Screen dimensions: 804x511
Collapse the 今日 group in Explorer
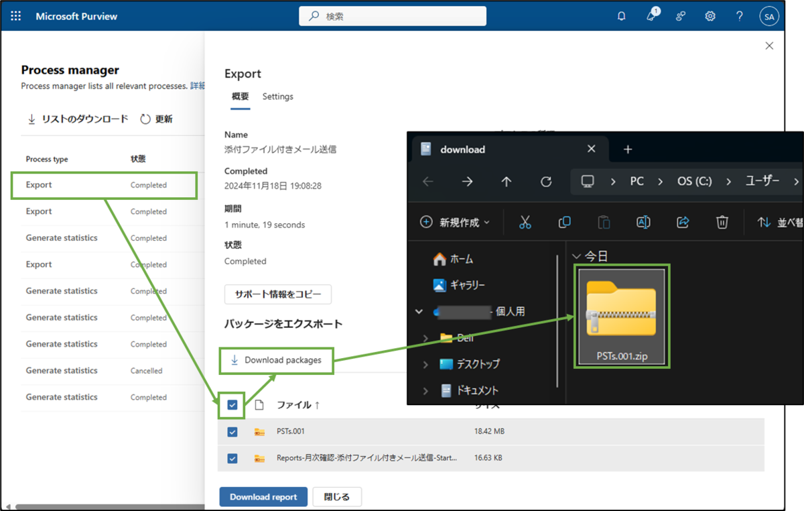(576, 256)
